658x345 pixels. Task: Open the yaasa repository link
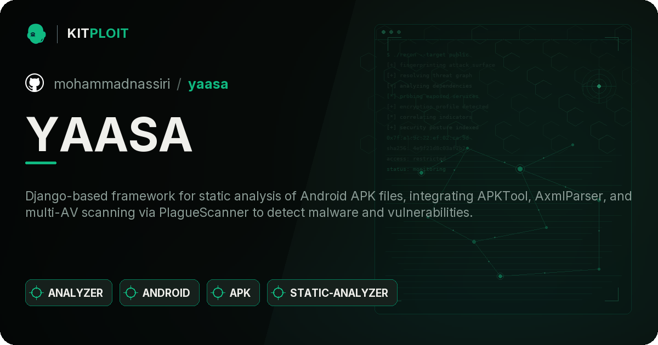tap(208, 84)
